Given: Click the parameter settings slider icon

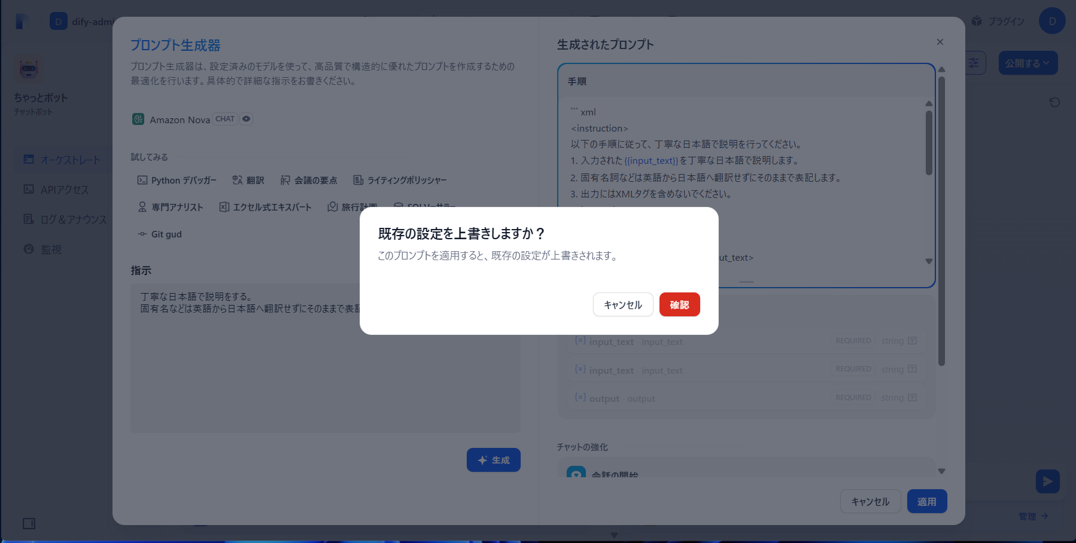Looking at the screenshot, I should [974, 63].
